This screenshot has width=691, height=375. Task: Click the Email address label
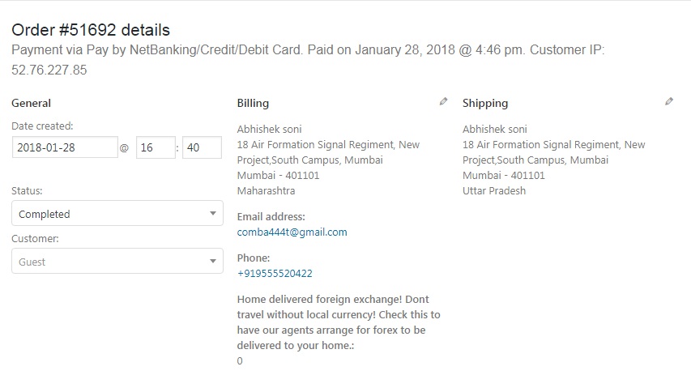(271, 217)
